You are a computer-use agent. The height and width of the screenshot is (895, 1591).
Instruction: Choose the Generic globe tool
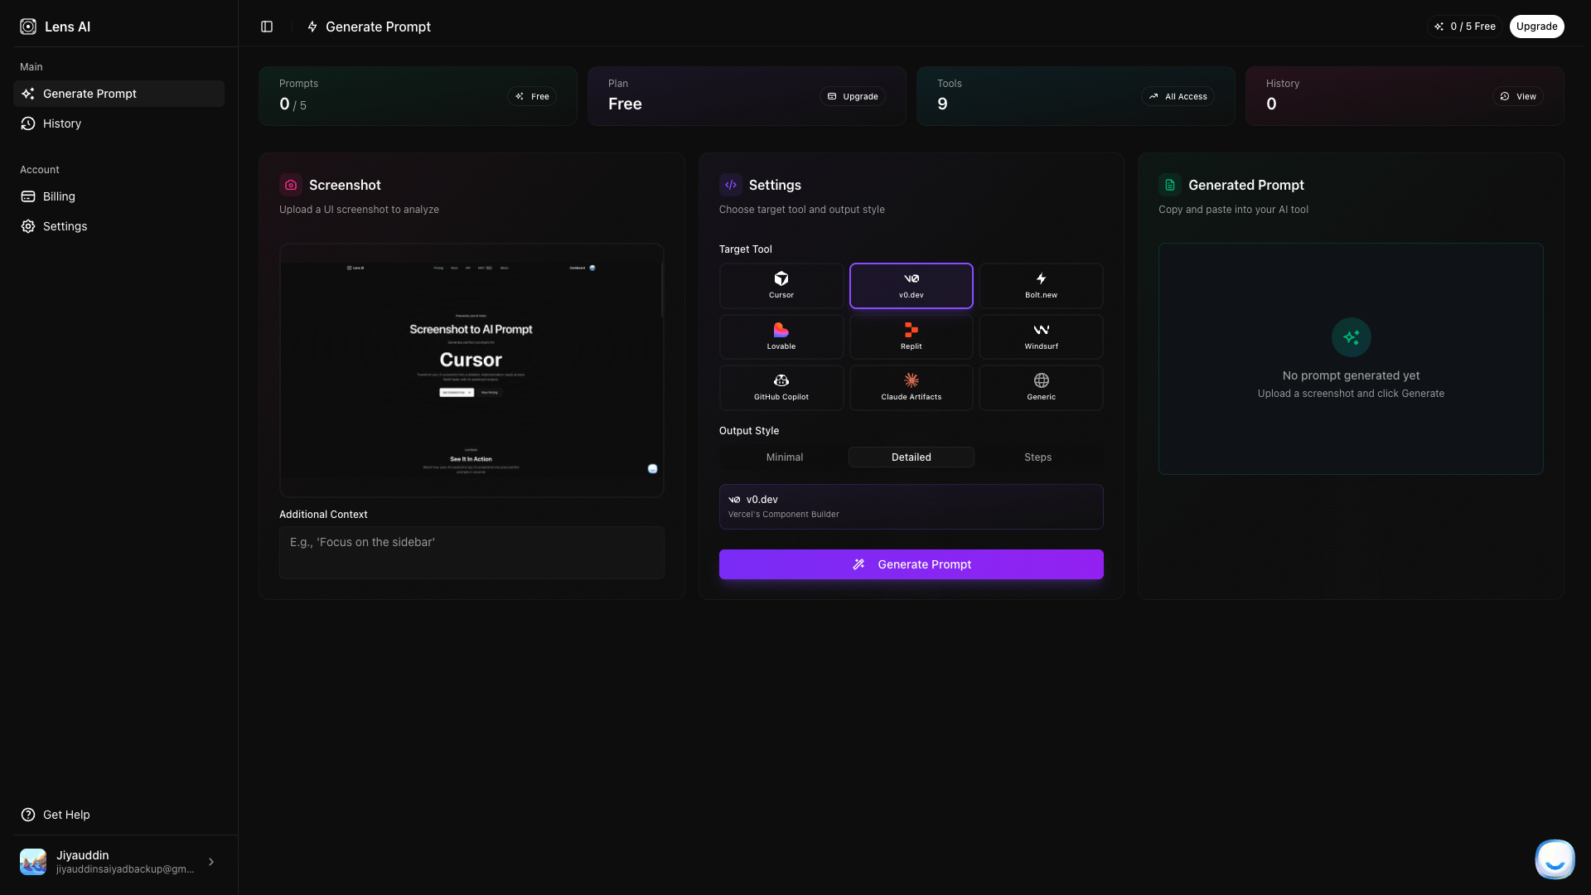coord(1041,387)
